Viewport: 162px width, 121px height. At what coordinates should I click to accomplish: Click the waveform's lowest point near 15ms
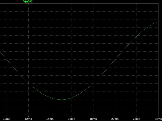62,100
